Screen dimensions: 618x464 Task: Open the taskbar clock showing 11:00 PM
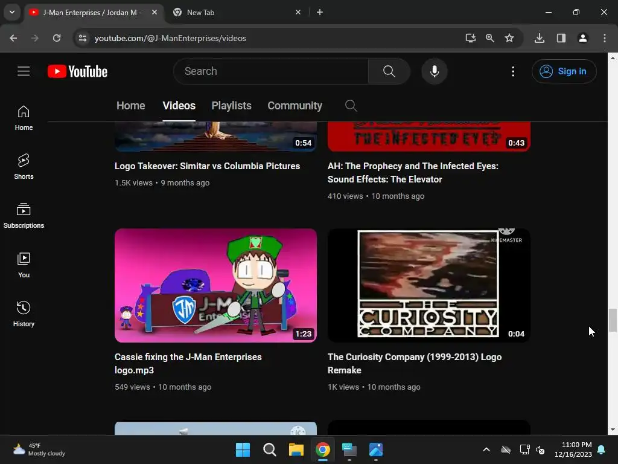pos(573,449)
